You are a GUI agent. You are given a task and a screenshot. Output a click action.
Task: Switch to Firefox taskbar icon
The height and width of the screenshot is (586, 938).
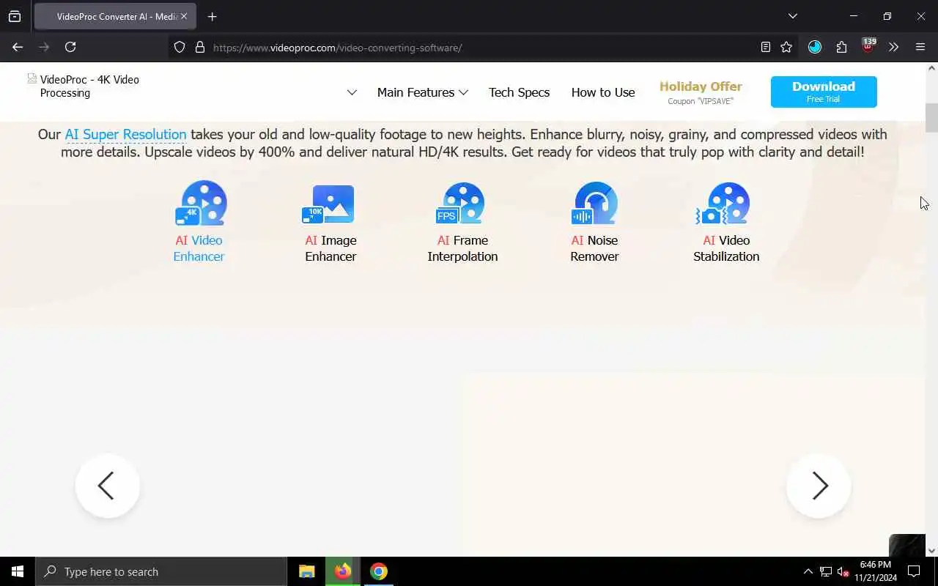[342, 571]
